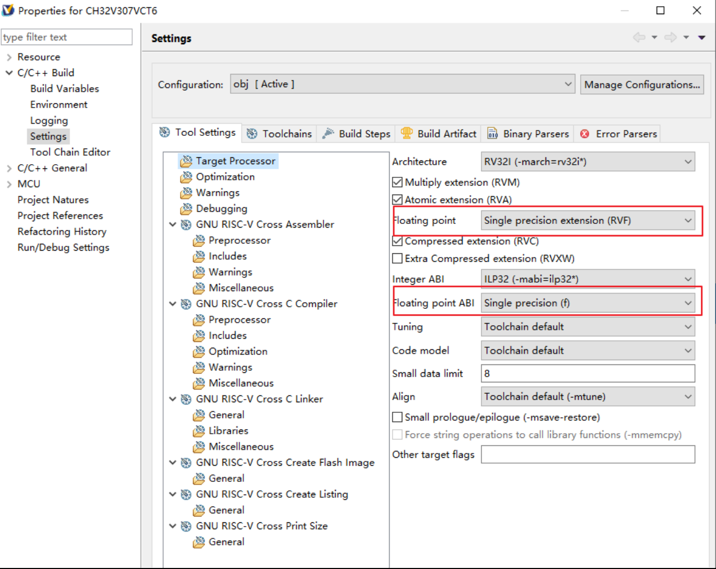
Task: Open the Configuration dropdown
Action: tap(403, 84)
